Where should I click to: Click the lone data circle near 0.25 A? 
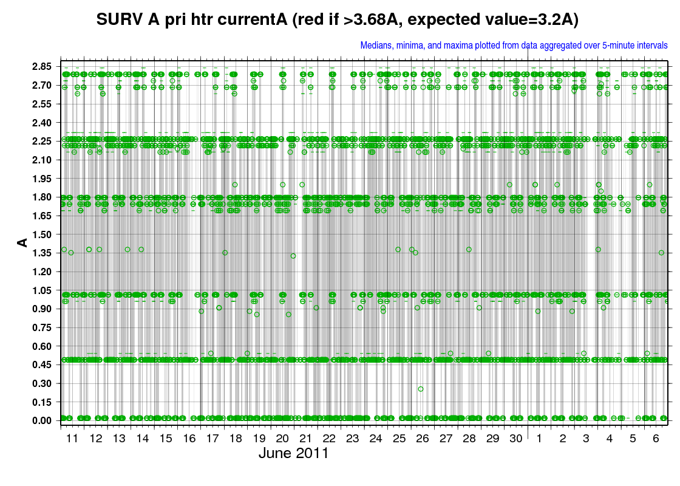click(x=421, y=389)
